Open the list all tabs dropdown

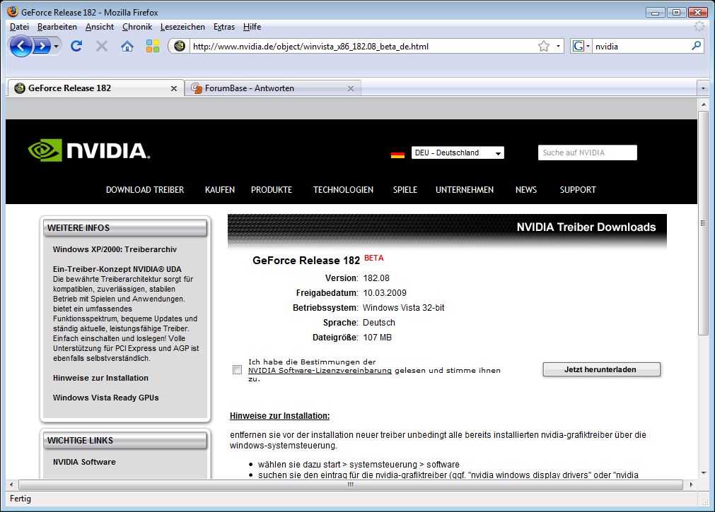pos(703,88)
